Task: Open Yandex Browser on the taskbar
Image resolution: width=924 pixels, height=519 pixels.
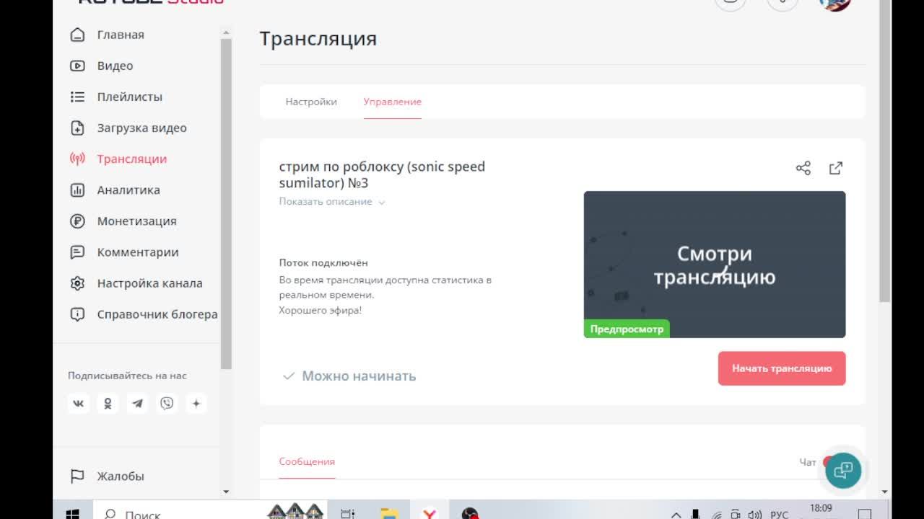Action: (430, 514)
